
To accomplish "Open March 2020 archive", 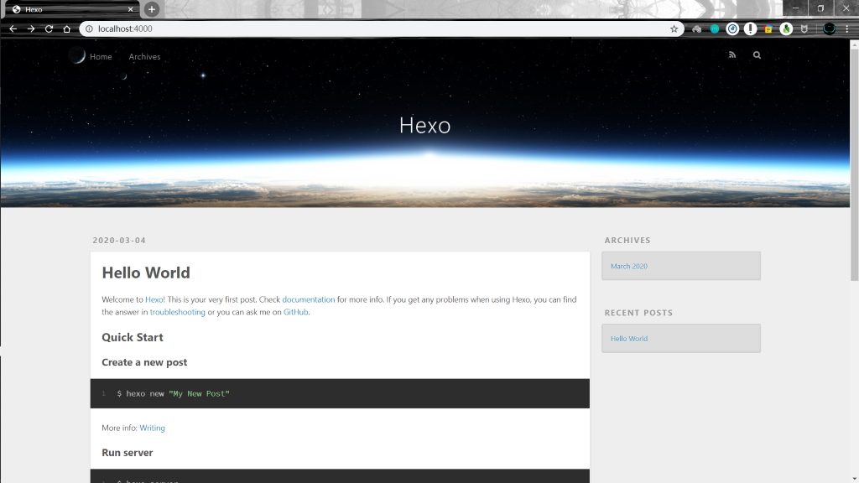I will tap(629, 266).
